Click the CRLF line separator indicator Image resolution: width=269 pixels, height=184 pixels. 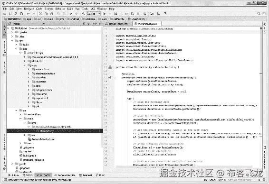point(212,180)
